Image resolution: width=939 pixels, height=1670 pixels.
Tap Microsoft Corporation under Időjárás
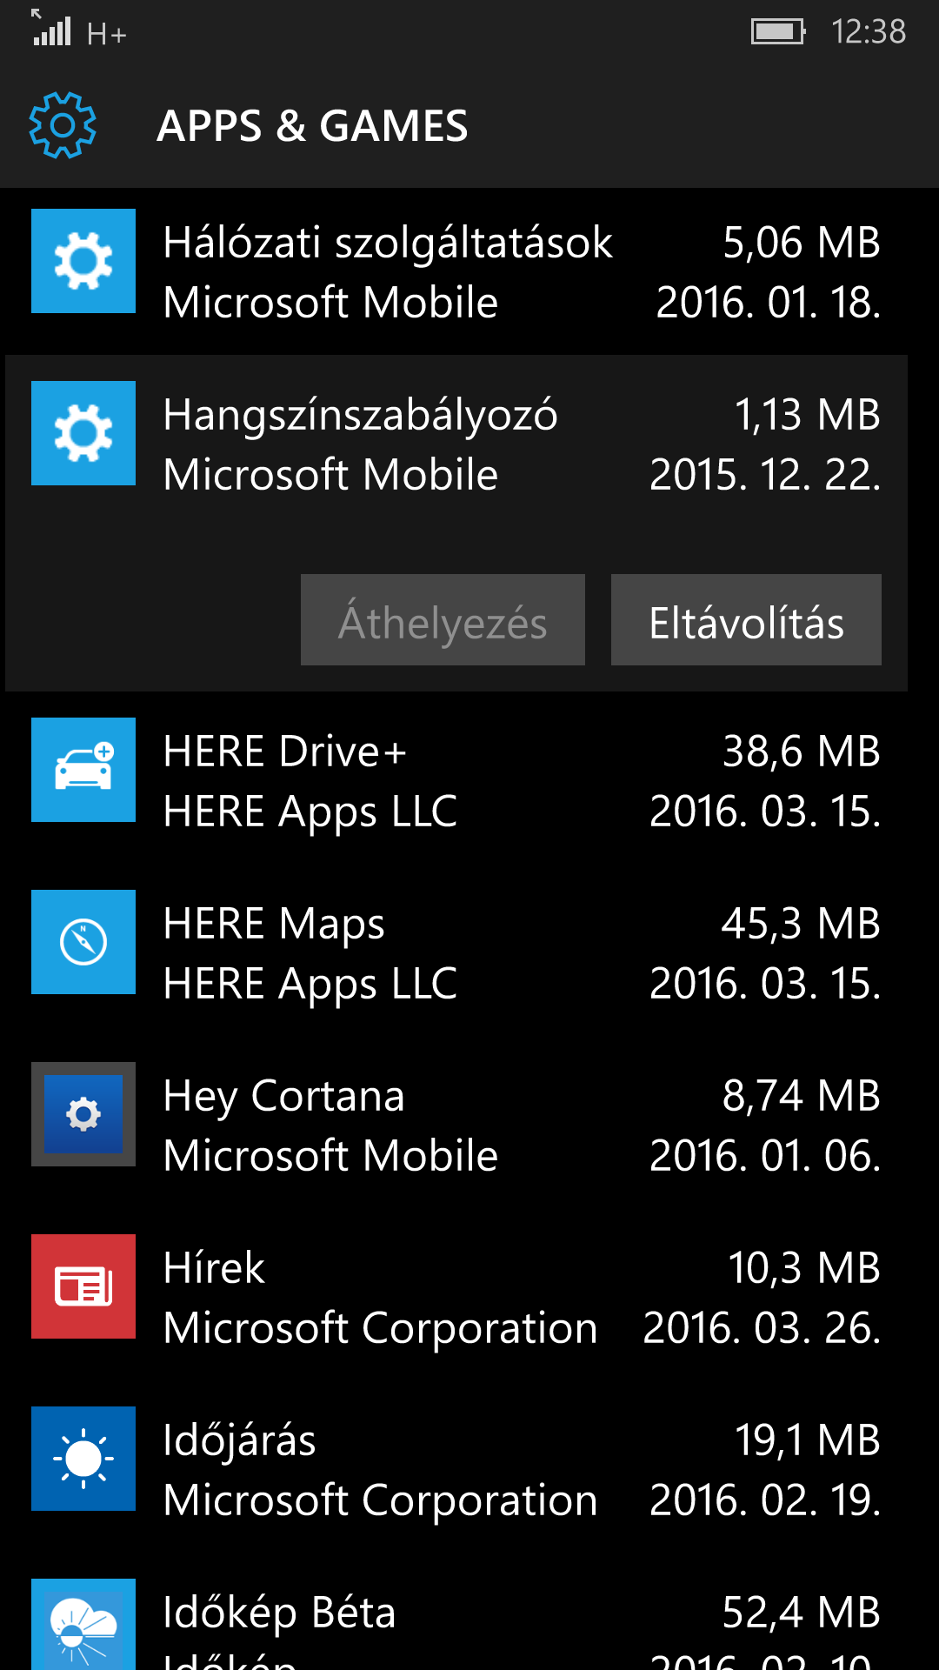380,1501
